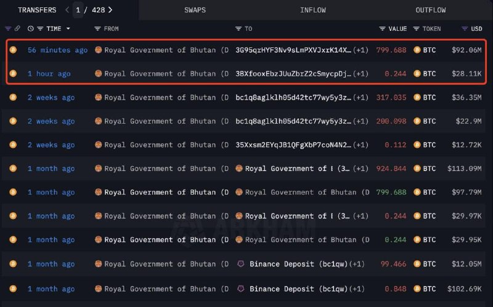Screen dimensions: 493x307
Task: Click Binance Deposit in 0.848 BTC row
Action: 298,289
